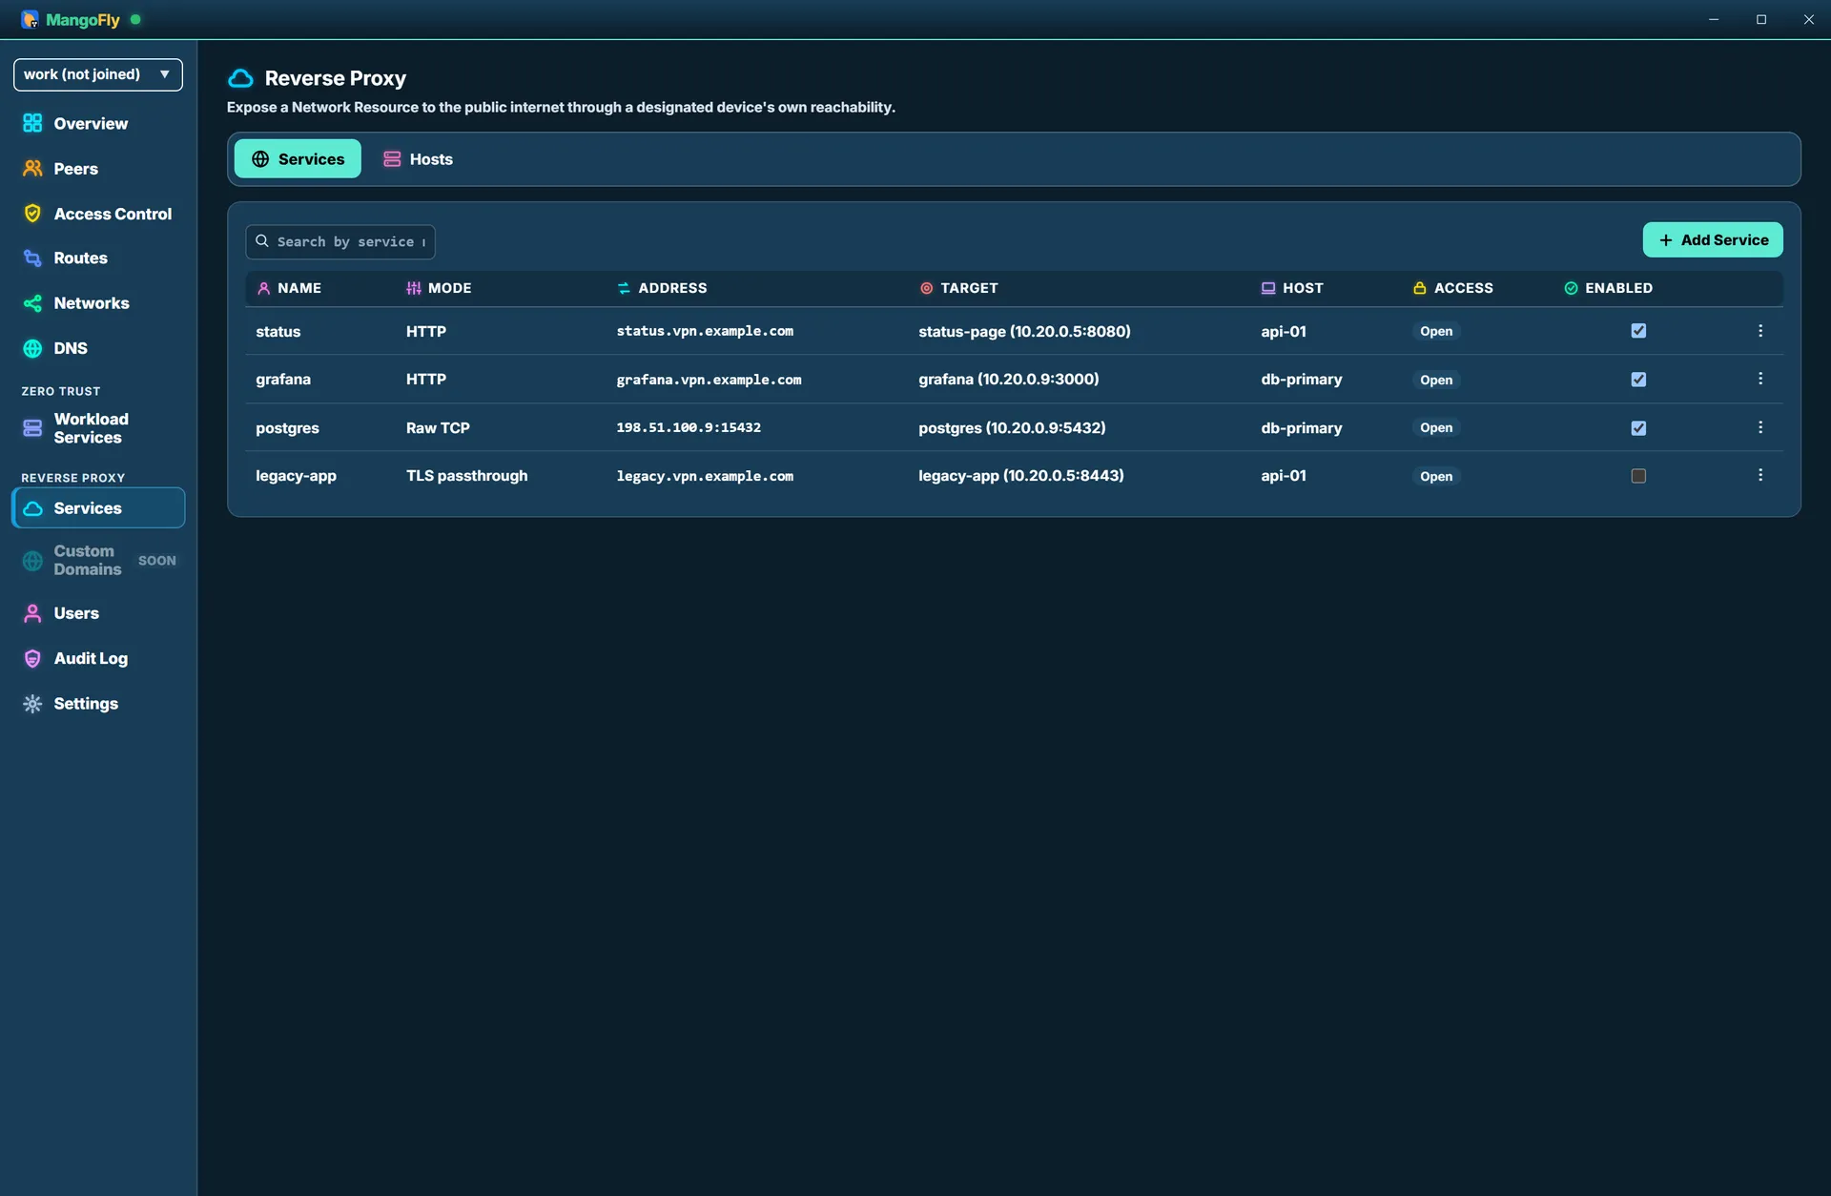This screenshot has width=1831, height=1196.
Task: Click the search magnifier icon
Action: [262, 241]
